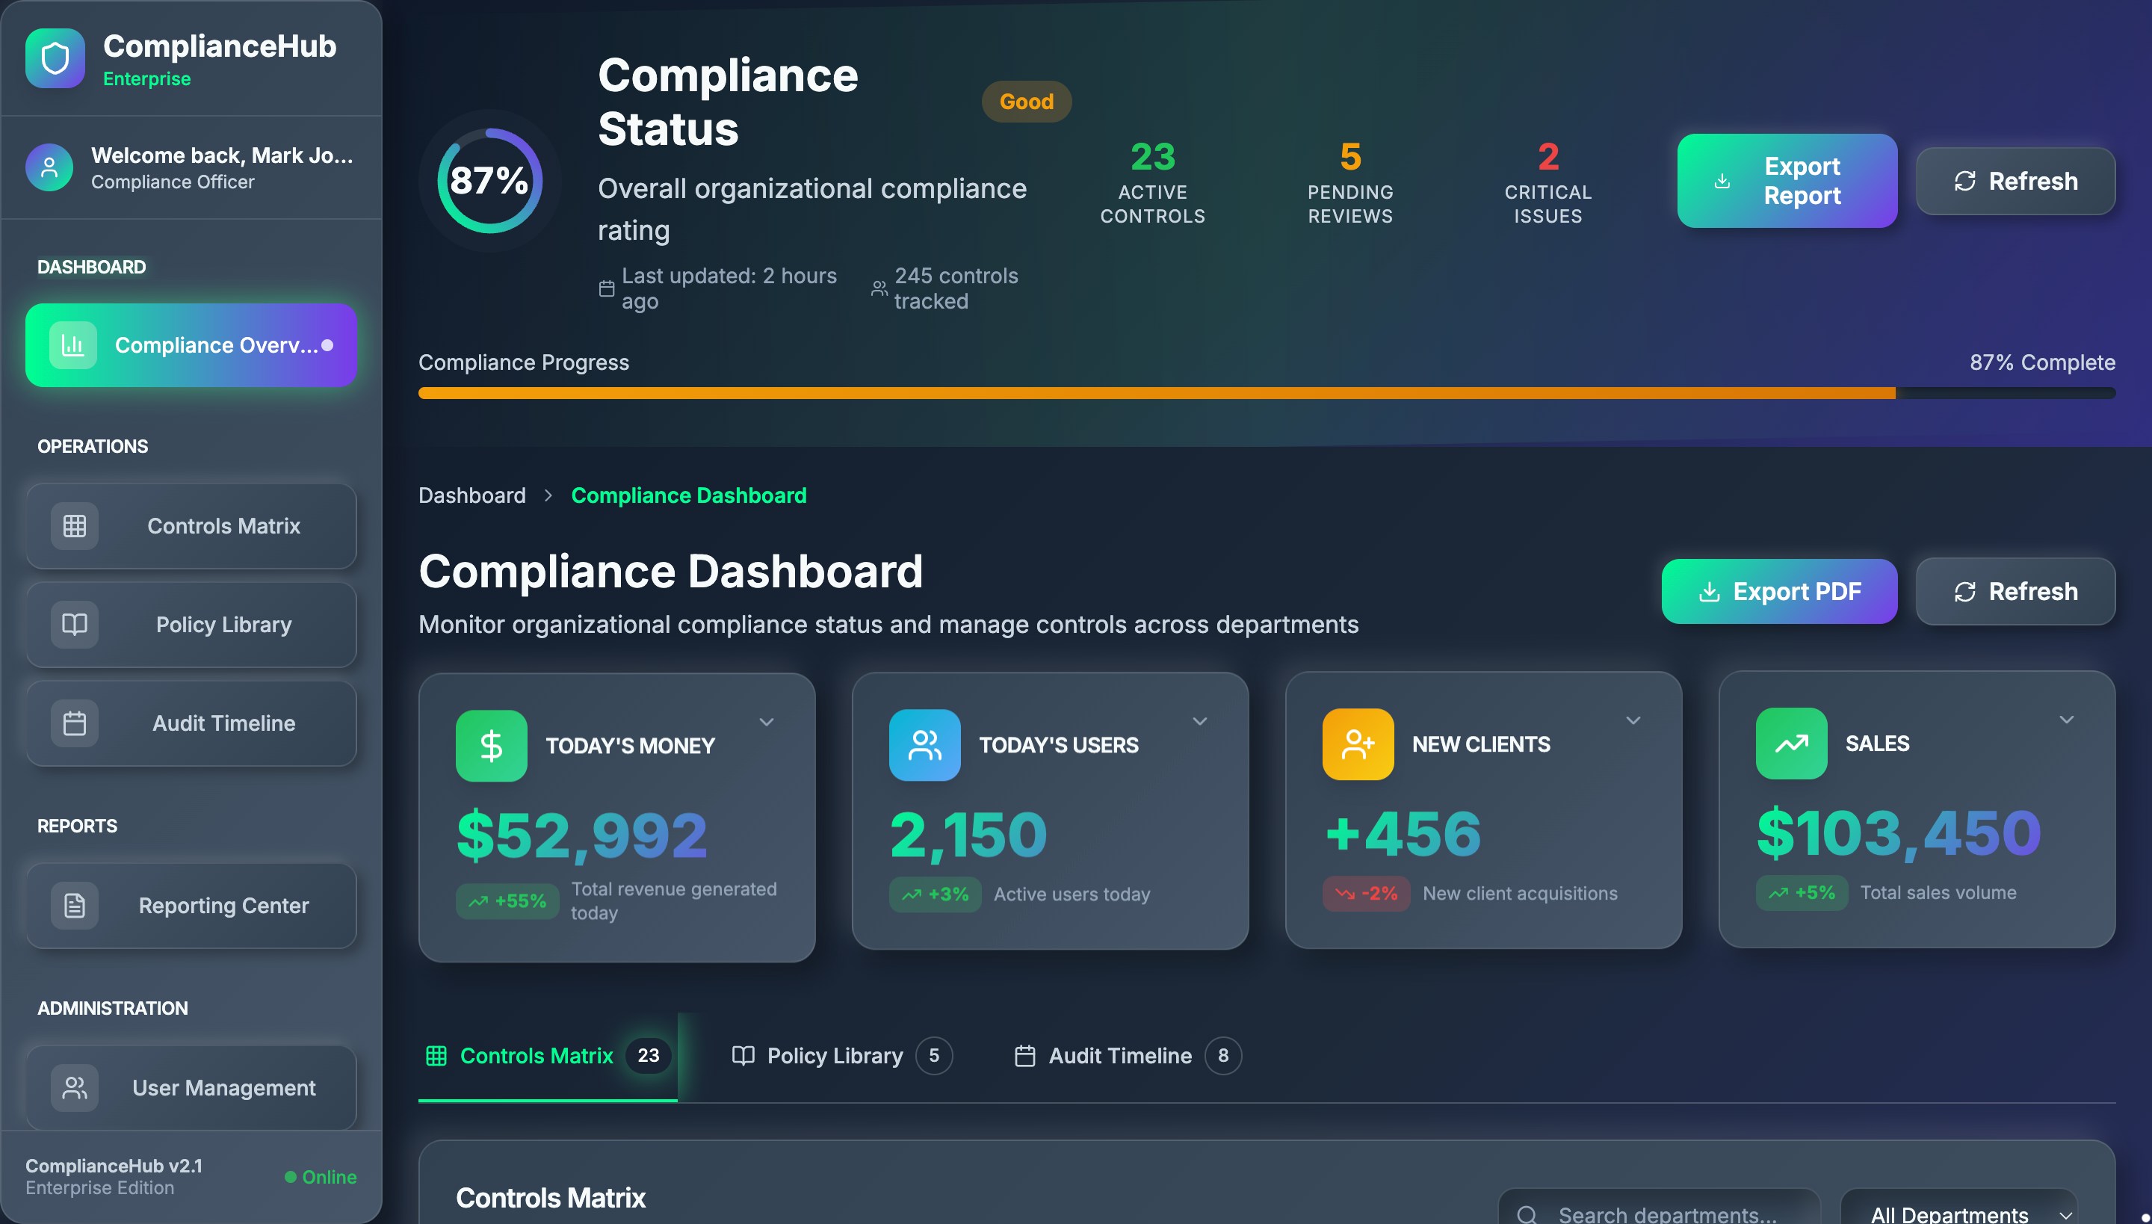Viewport: 2152px width, 1224px height.
Task: Click the Reporting Center document icon
Action: [x=74, y=906]
